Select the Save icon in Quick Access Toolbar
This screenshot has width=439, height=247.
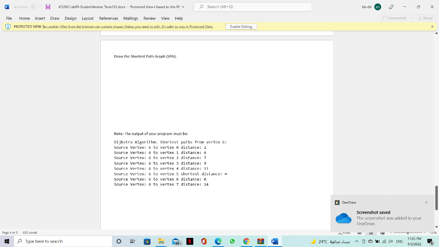(48, 7)
